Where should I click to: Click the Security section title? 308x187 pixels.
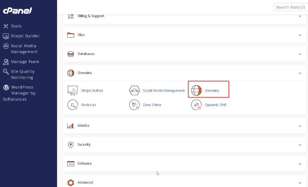pyautogui.click(x=84, y=145)
